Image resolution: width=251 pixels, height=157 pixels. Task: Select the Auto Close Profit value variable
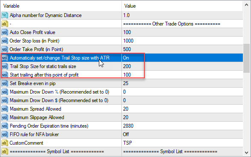click(32, 32)
